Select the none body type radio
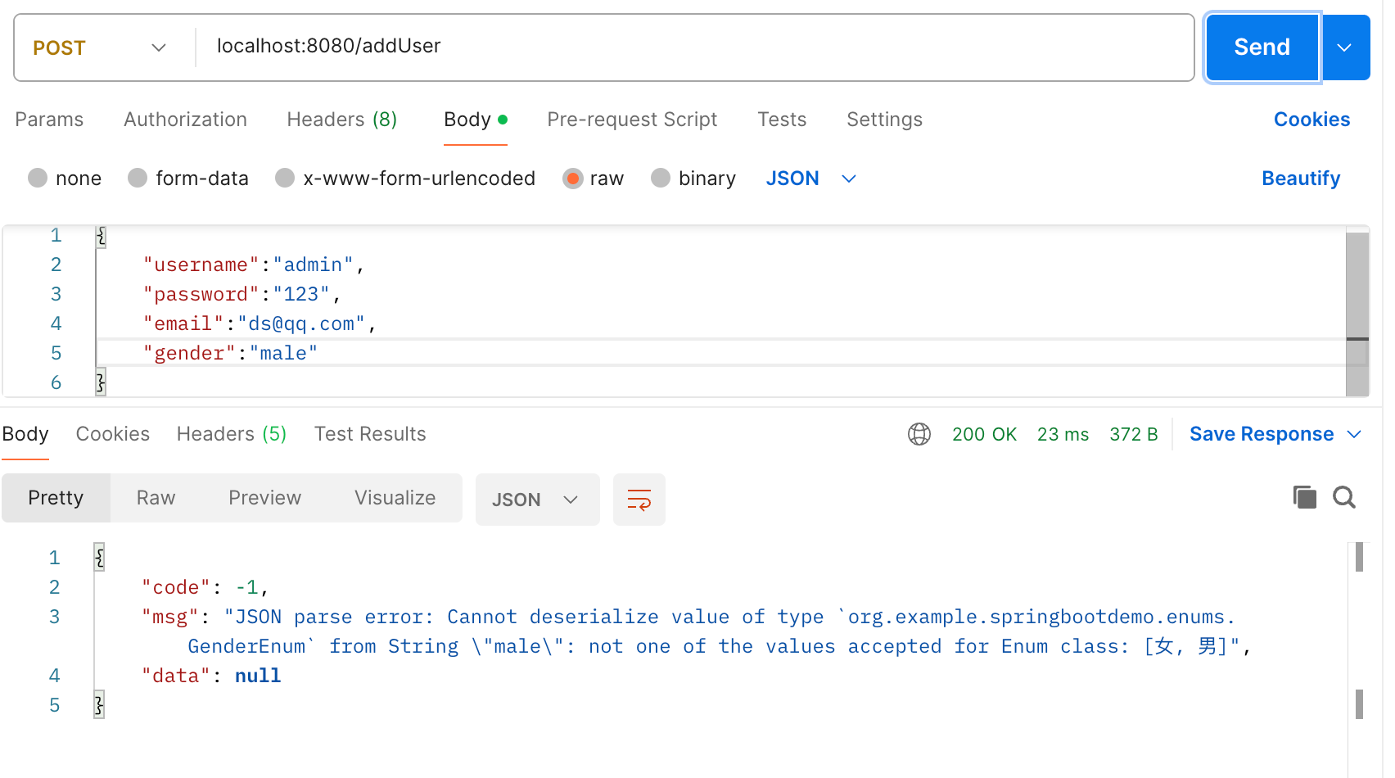 coord(38,179)
